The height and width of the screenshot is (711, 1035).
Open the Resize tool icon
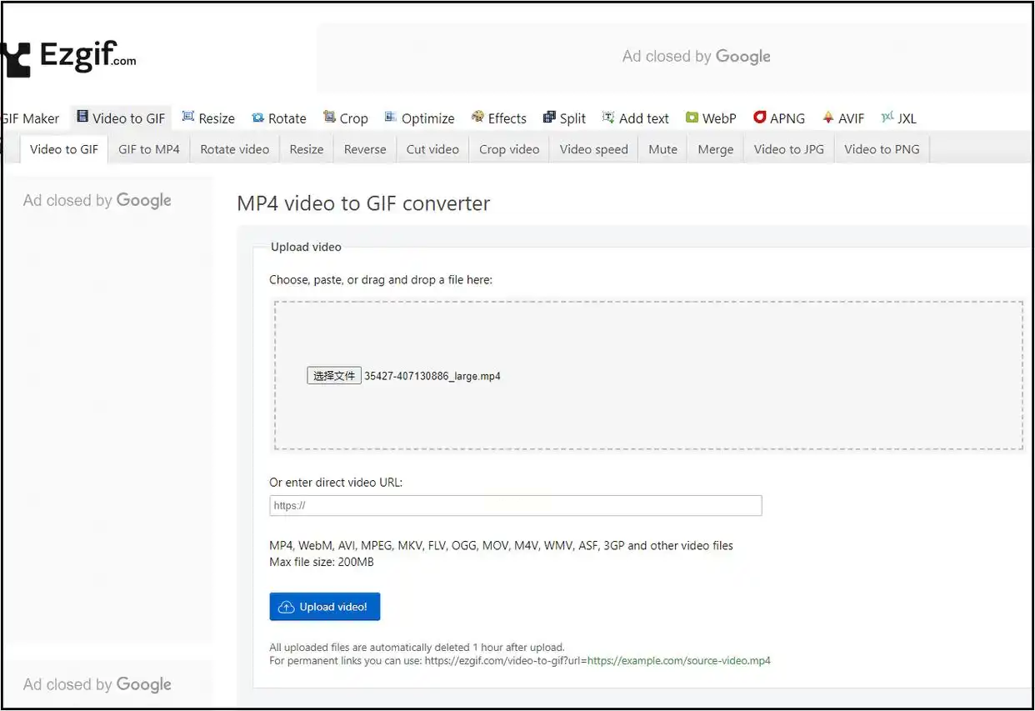188,118
